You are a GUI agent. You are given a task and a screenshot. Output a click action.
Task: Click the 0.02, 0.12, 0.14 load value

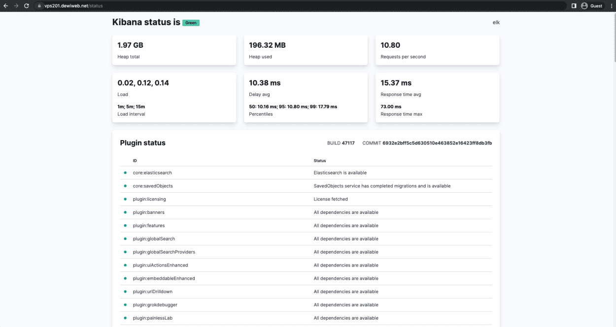(143, 83)
